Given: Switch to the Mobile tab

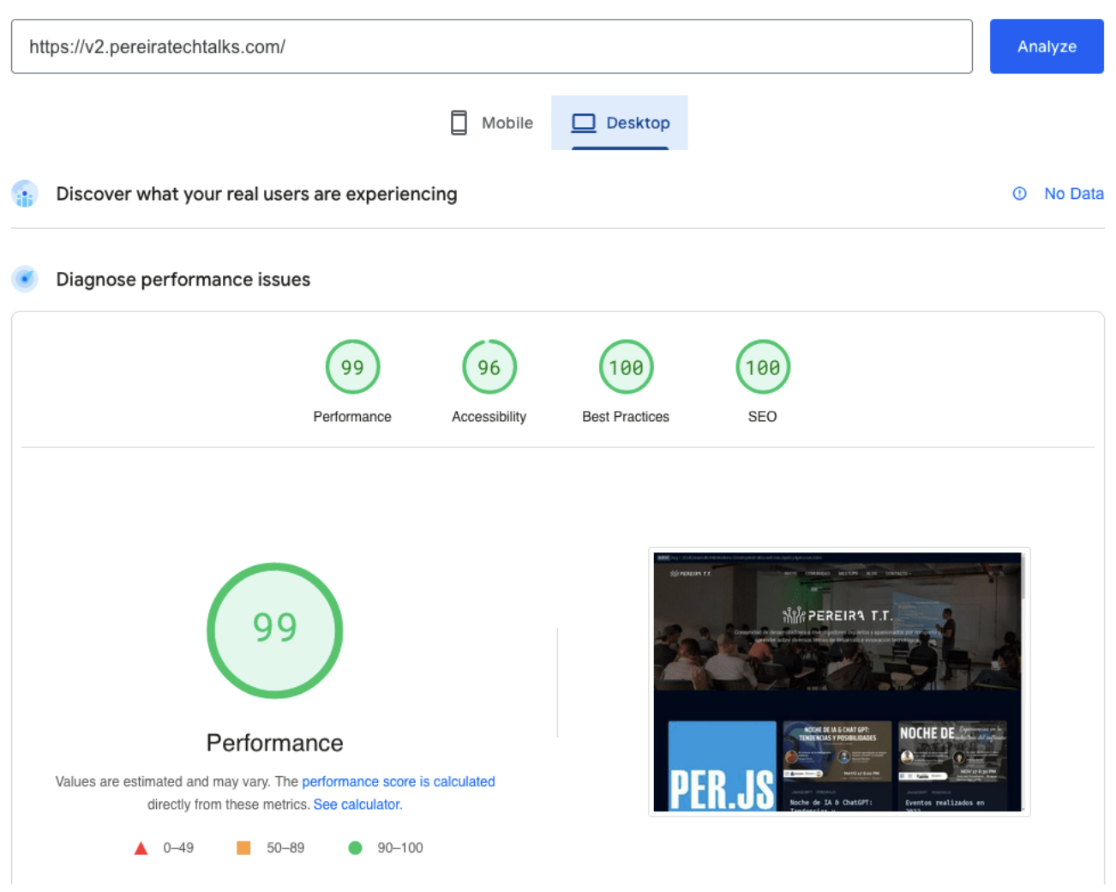Looking at the screenshot, I should pos(490,123).
